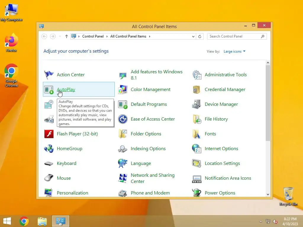The width and height of the screenshot is (303, 227).
Task: Click the Indexing Options magnifier icon
Action: pyautogui.click(x=123, y=149)
